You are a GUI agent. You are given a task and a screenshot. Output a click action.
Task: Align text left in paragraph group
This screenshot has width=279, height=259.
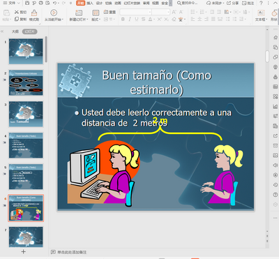coord(193,19)
